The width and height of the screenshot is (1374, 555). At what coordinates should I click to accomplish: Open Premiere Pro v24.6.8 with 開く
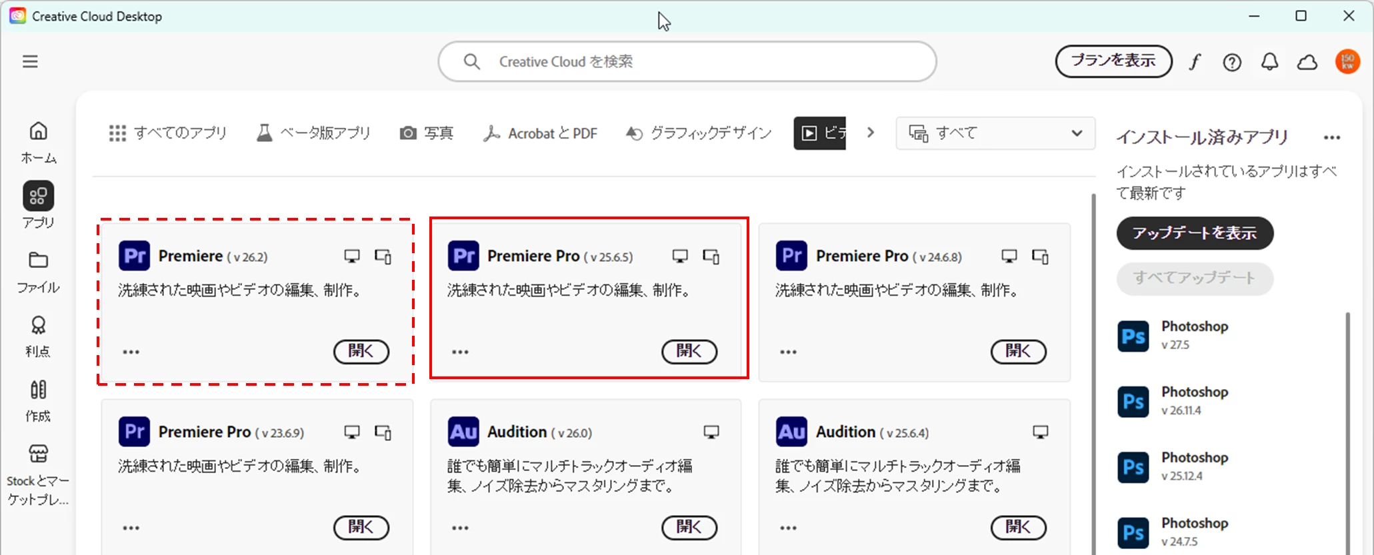1019,351
